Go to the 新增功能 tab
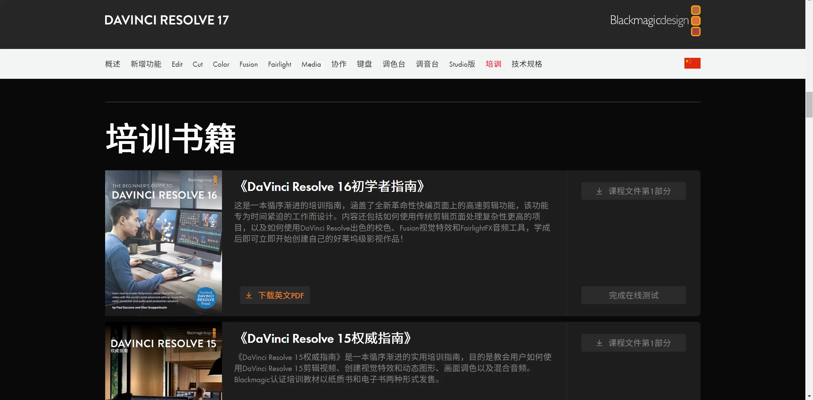This screenshot has width=813, height=400. point(146,64)
